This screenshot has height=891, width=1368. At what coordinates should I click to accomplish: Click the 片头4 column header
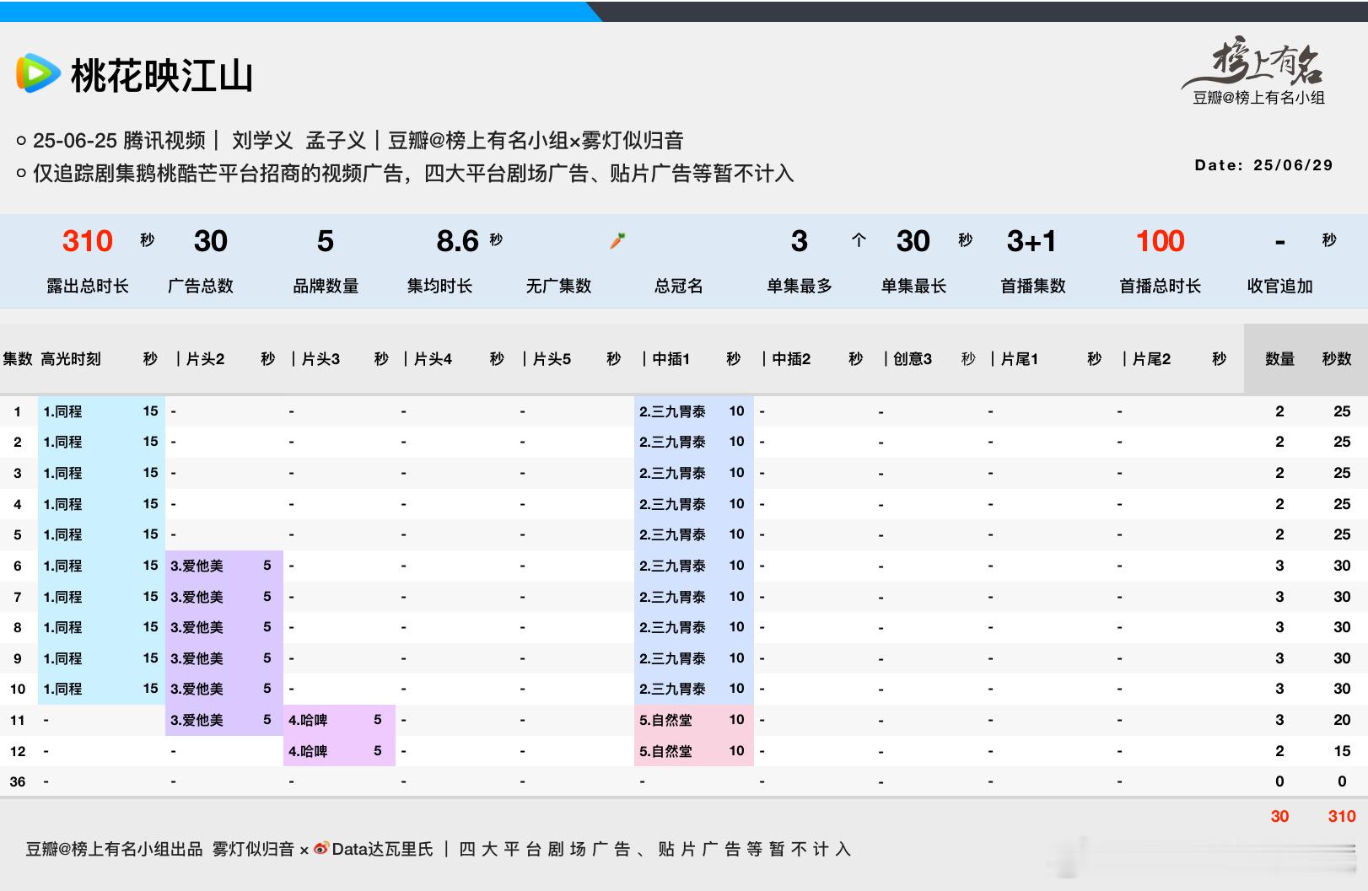[x=433, y=359]
